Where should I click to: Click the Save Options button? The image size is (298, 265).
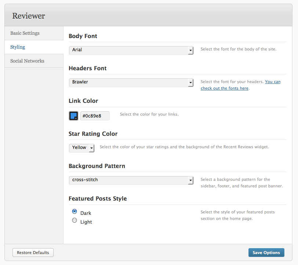point(266,253)
